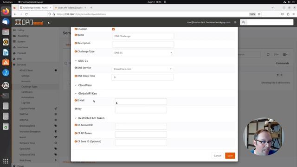This screenshot has height=167, width=297.
Task: Switch to the User API Tokens browser tab
Action: [71, 8]
